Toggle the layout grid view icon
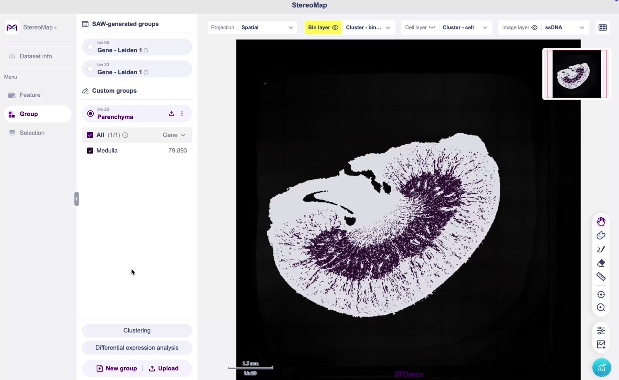619x380 pixels. coord(602,27)
